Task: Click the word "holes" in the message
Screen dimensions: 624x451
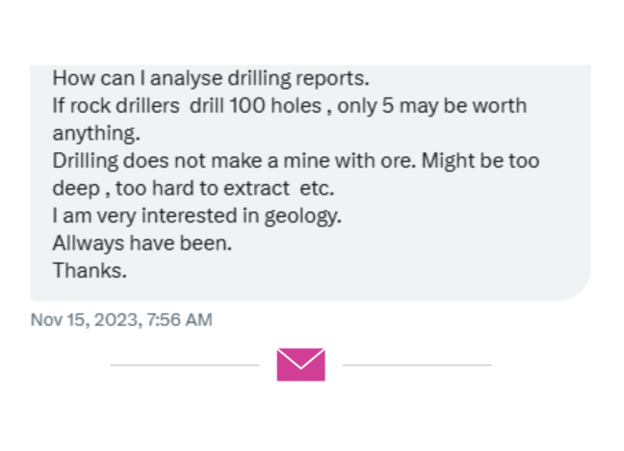Action: pyautogui.click(x=303, y=104)
